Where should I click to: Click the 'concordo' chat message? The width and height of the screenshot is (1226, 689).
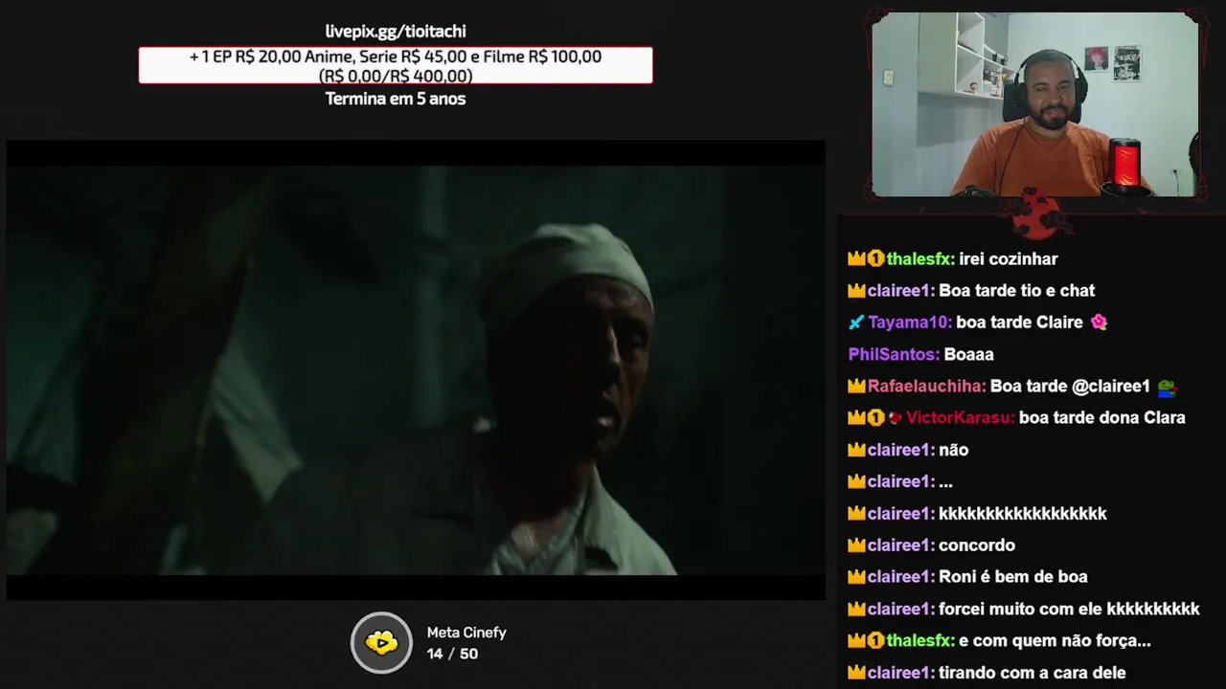[x=977, y=545]
